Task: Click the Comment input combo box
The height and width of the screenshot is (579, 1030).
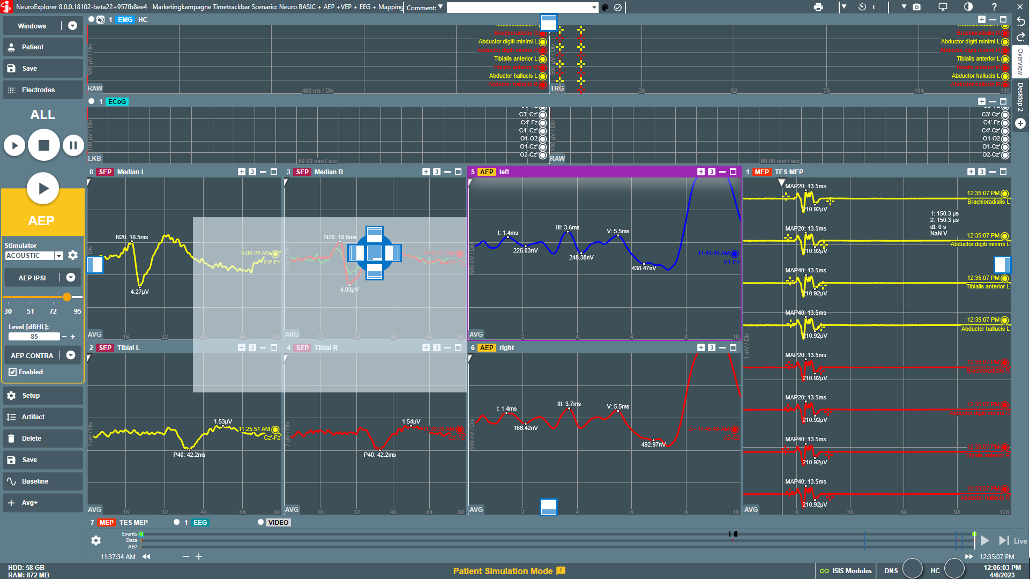Action: [x=522, y=8]
